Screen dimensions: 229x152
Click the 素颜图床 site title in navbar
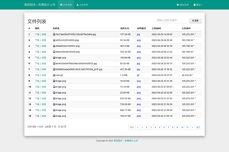40,5
